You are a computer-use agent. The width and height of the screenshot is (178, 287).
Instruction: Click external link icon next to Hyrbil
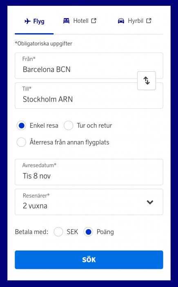coord(149,20)
